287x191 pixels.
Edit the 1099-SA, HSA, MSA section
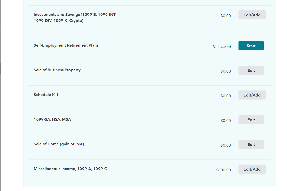(251, 120)
